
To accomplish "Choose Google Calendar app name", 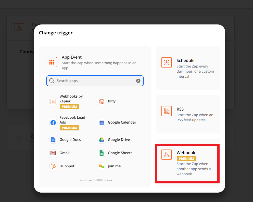I will tap(122, 122).
